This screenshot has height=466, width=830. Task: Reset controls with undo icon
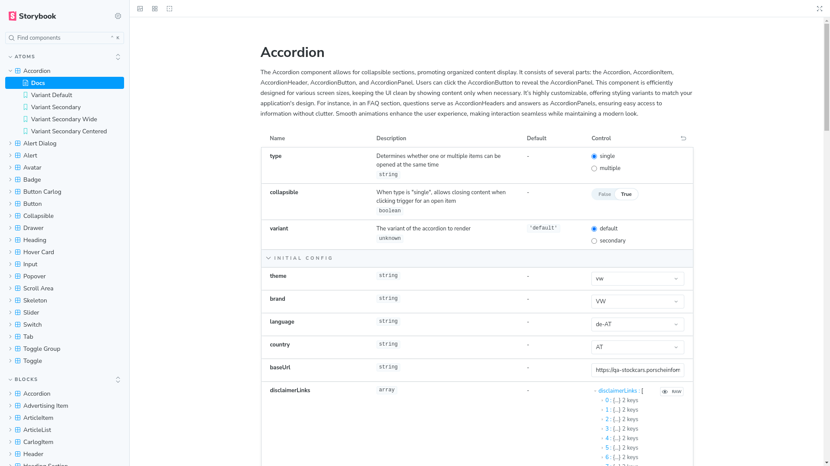click(683, 138)
